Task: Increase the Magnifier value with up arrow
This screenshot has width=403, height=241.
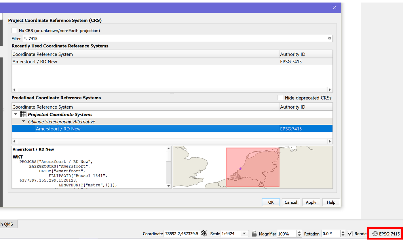Action: click(299, 232)
